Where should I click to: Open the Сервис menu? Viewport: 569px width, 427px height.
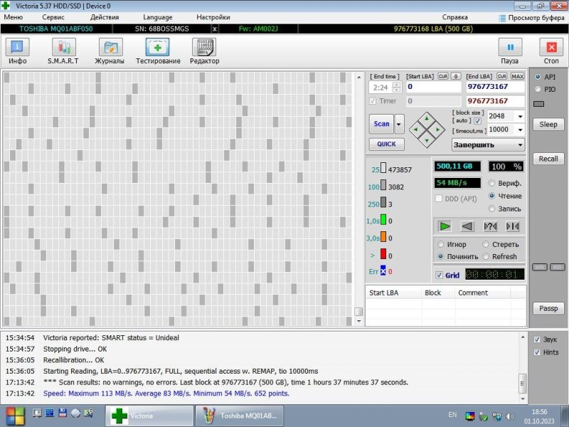[53, 16]
